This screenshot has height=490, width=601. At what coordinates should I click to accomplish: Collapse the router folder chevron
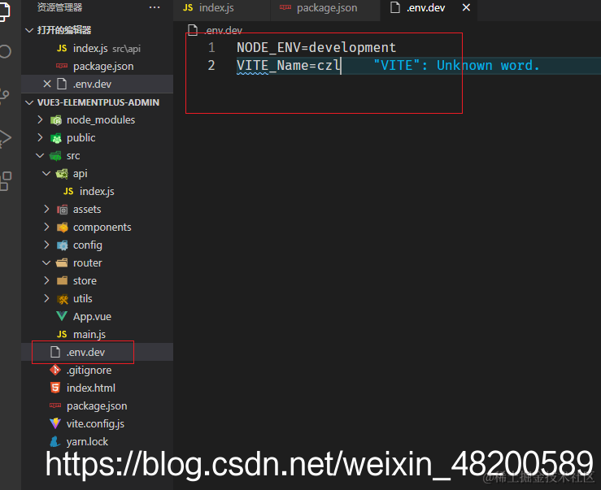[46, 262]
